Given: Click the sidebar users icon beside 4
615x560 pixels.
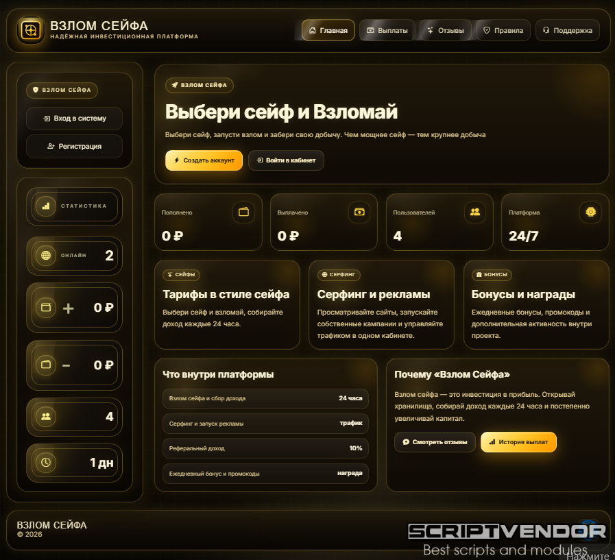Looking at the screenshot, I should point(46,417).
